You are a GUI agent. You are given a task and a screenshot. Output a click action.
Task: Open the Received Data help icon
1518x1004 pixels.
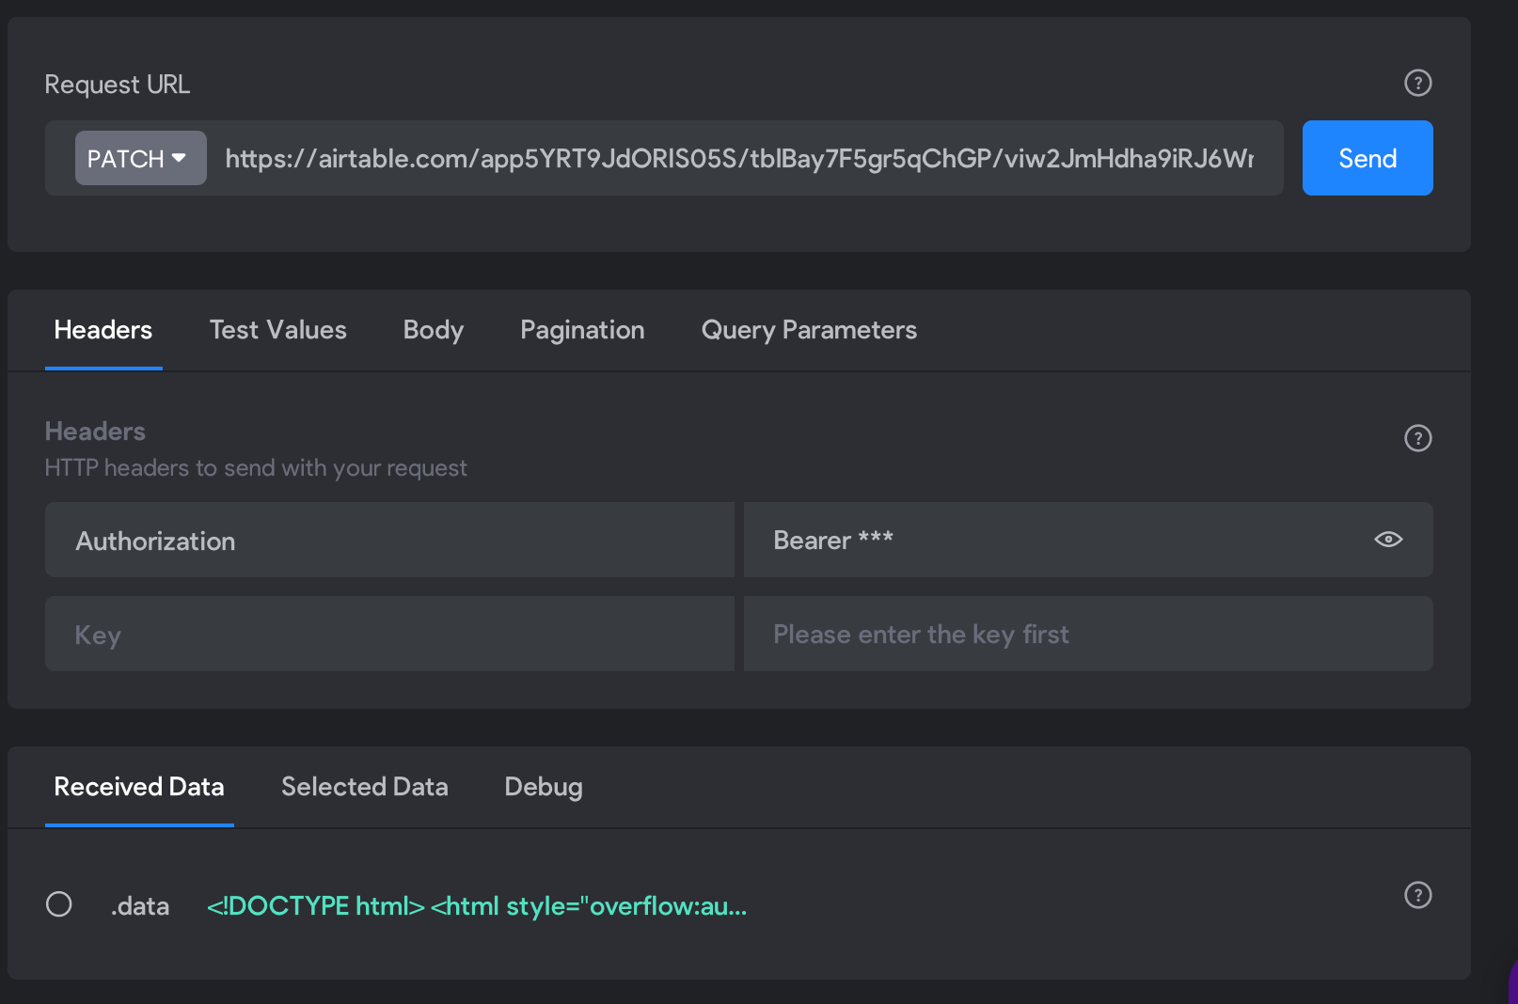click(x=1417, y=895)
